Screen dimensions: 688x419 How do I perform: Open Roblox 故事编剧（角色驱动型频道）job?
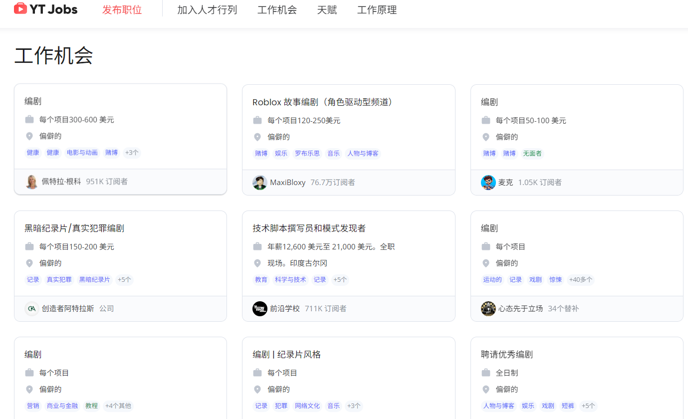[324, 102]
